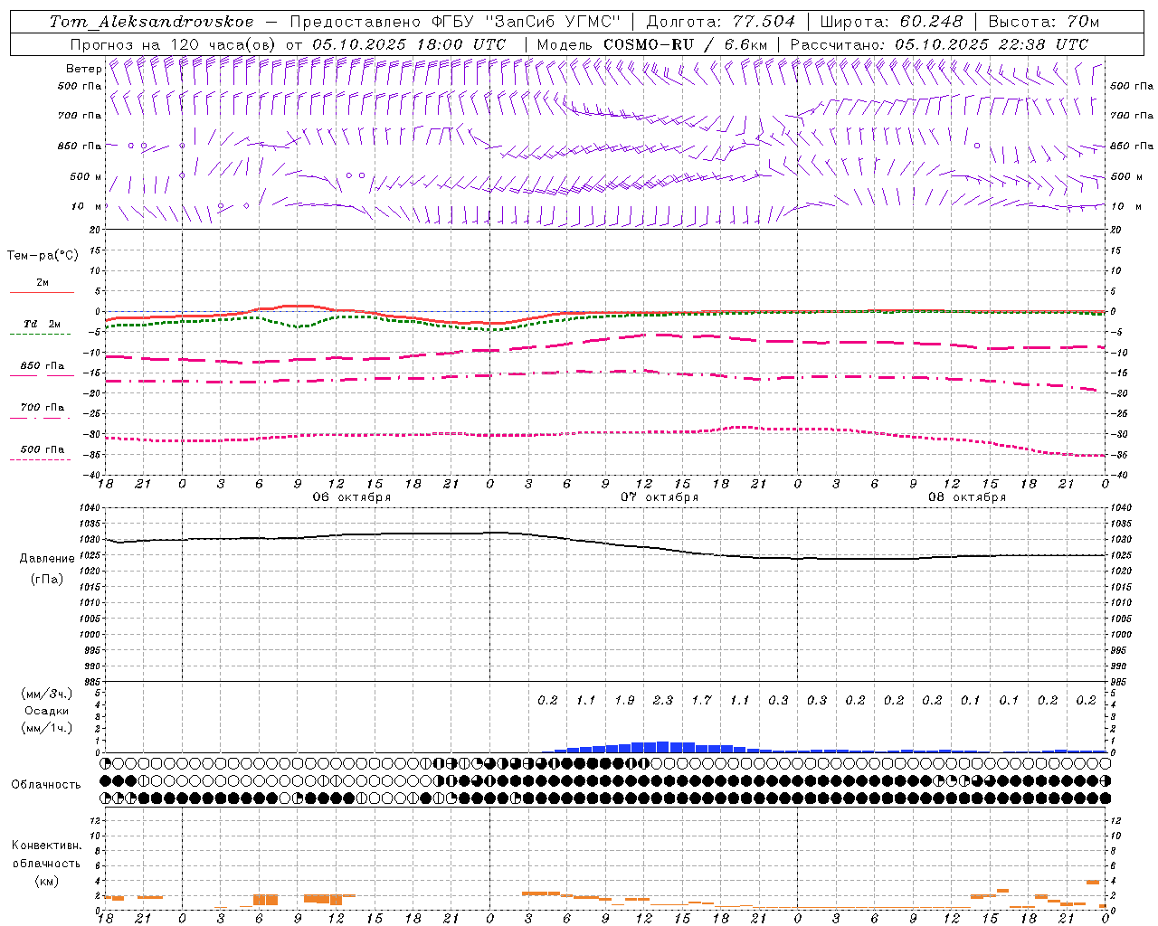Click the dotted line sample under '500 гПа' legend
1158x926 pixels.
coord(41,459)
